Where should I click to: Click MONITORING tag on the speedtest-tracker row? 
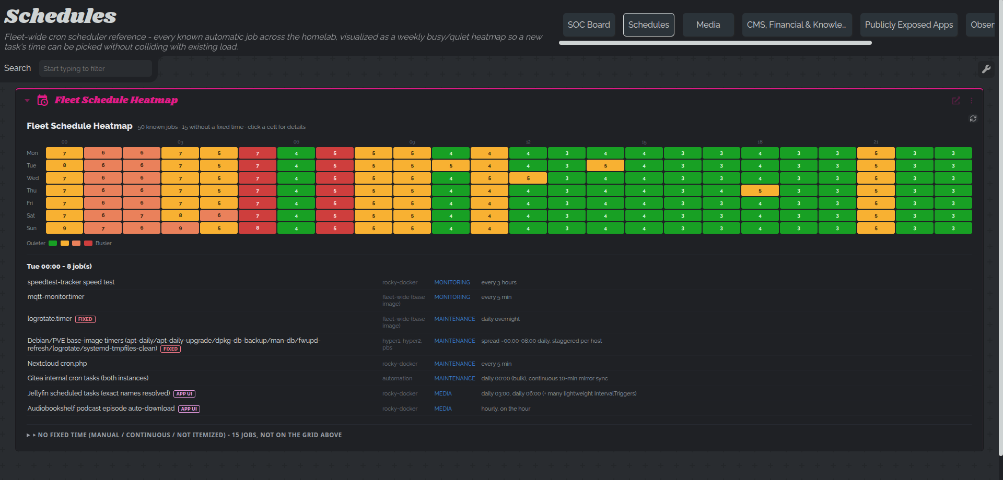point(452,282)
